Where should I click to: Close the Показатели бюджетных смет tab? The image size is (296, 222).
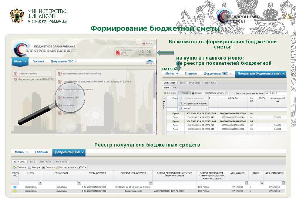284,74
